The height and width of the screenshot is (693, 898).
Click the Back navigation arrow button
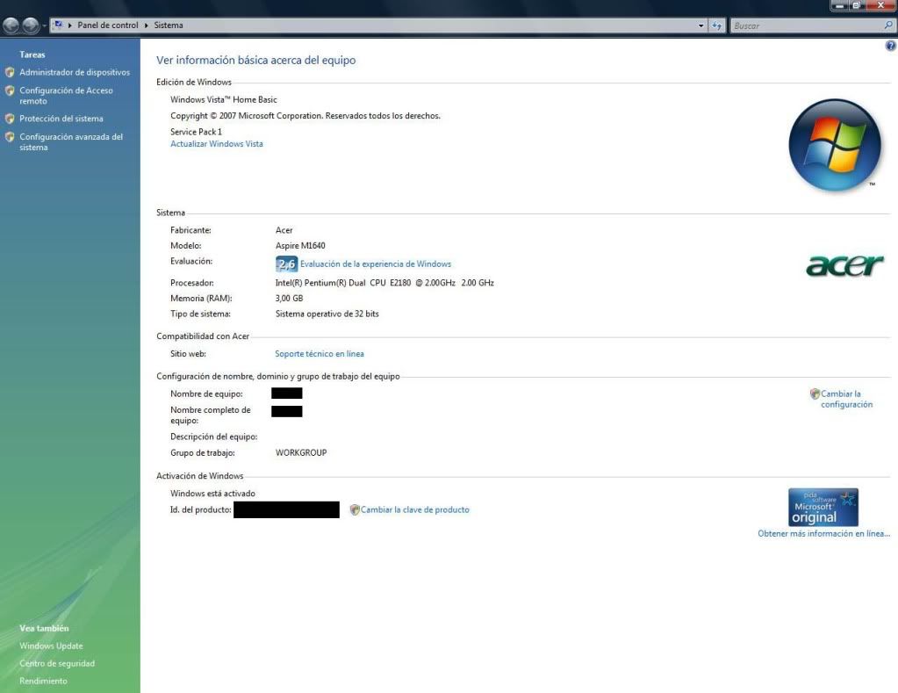11,25
